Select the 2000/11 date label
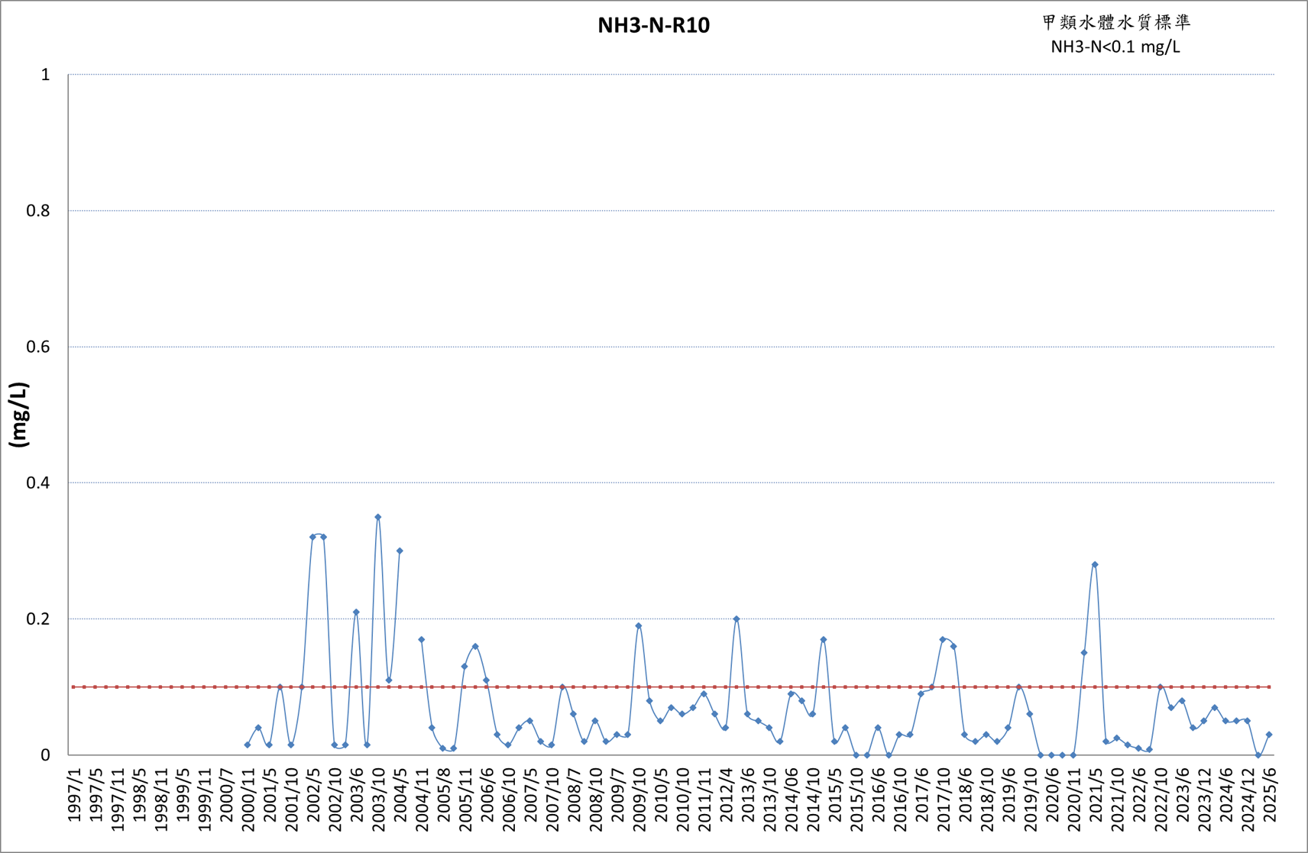The width and height of the screenshot is (1308, 853). click(x=248, y=800)
